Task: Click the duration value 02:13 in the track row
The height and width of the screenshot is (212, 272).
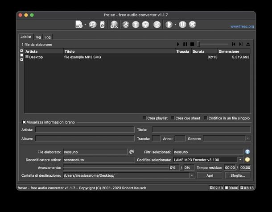Action: pos(212,57)
